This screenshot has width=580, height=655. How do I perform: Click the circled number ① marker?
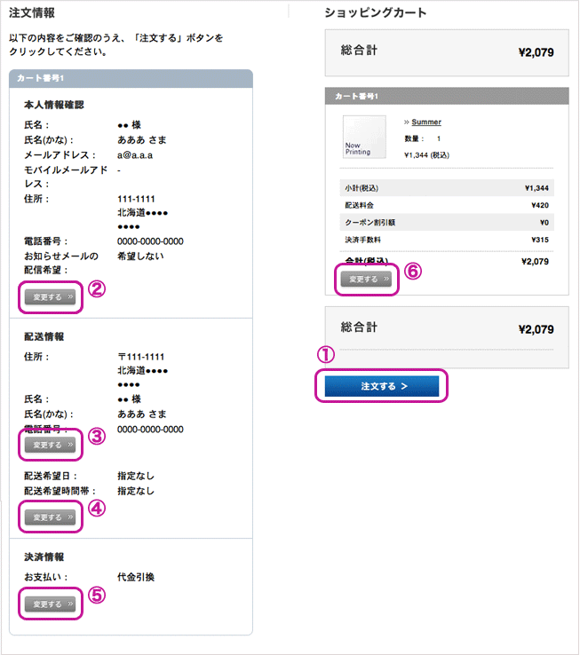(x=326, y=355)
